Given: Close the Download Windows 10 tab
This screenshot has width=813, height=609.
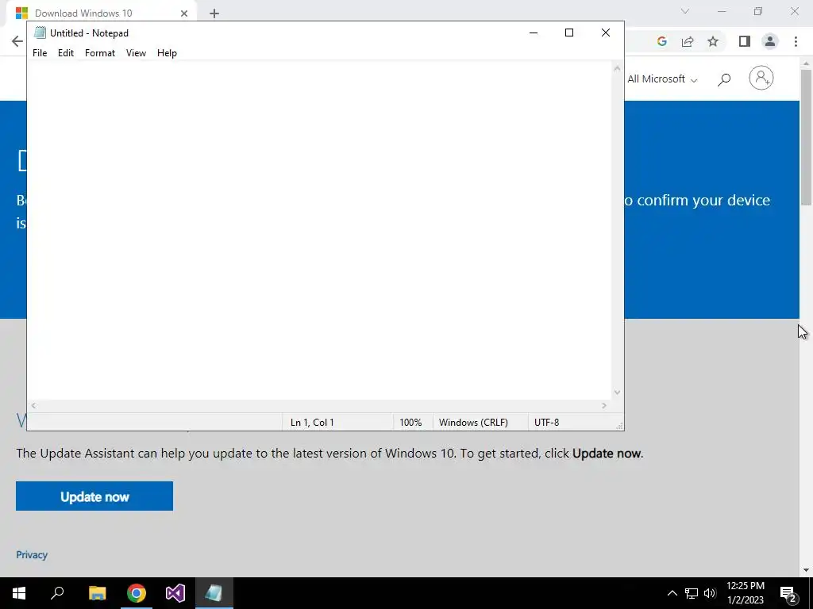Looking at the screenshot, I should click(x=184, y=13).
